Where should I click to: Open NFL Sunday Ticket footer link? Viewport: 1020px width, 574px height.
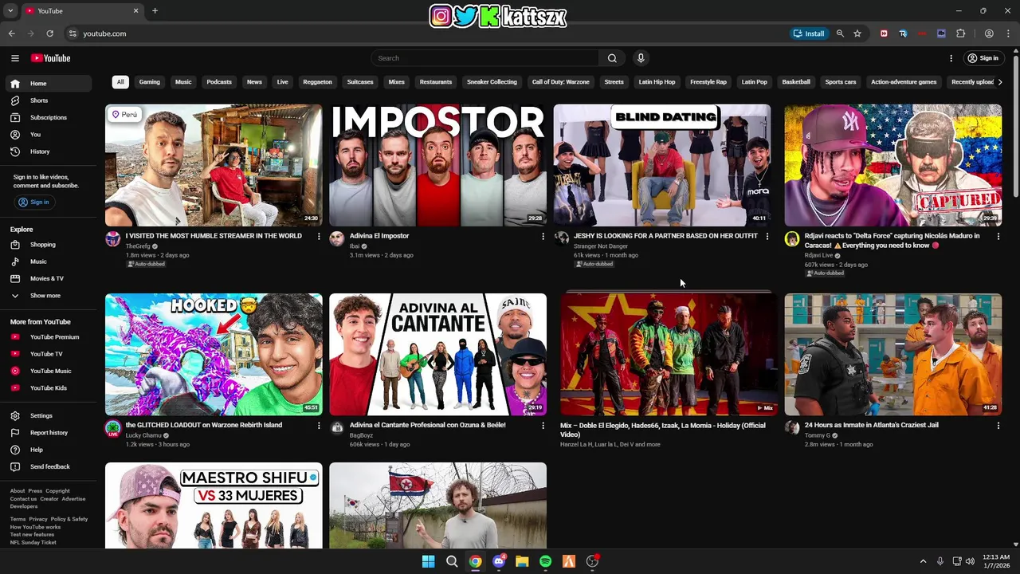(33, 542)
